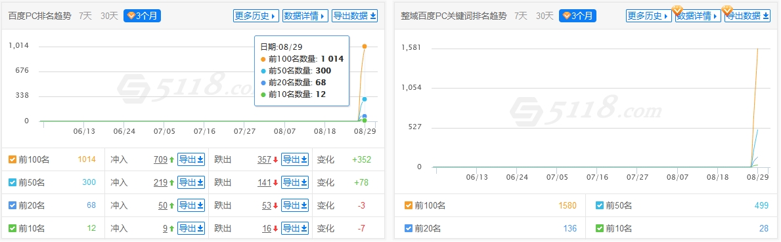
Task: Switch left chart to 7天 range
Action: [85, 16]
